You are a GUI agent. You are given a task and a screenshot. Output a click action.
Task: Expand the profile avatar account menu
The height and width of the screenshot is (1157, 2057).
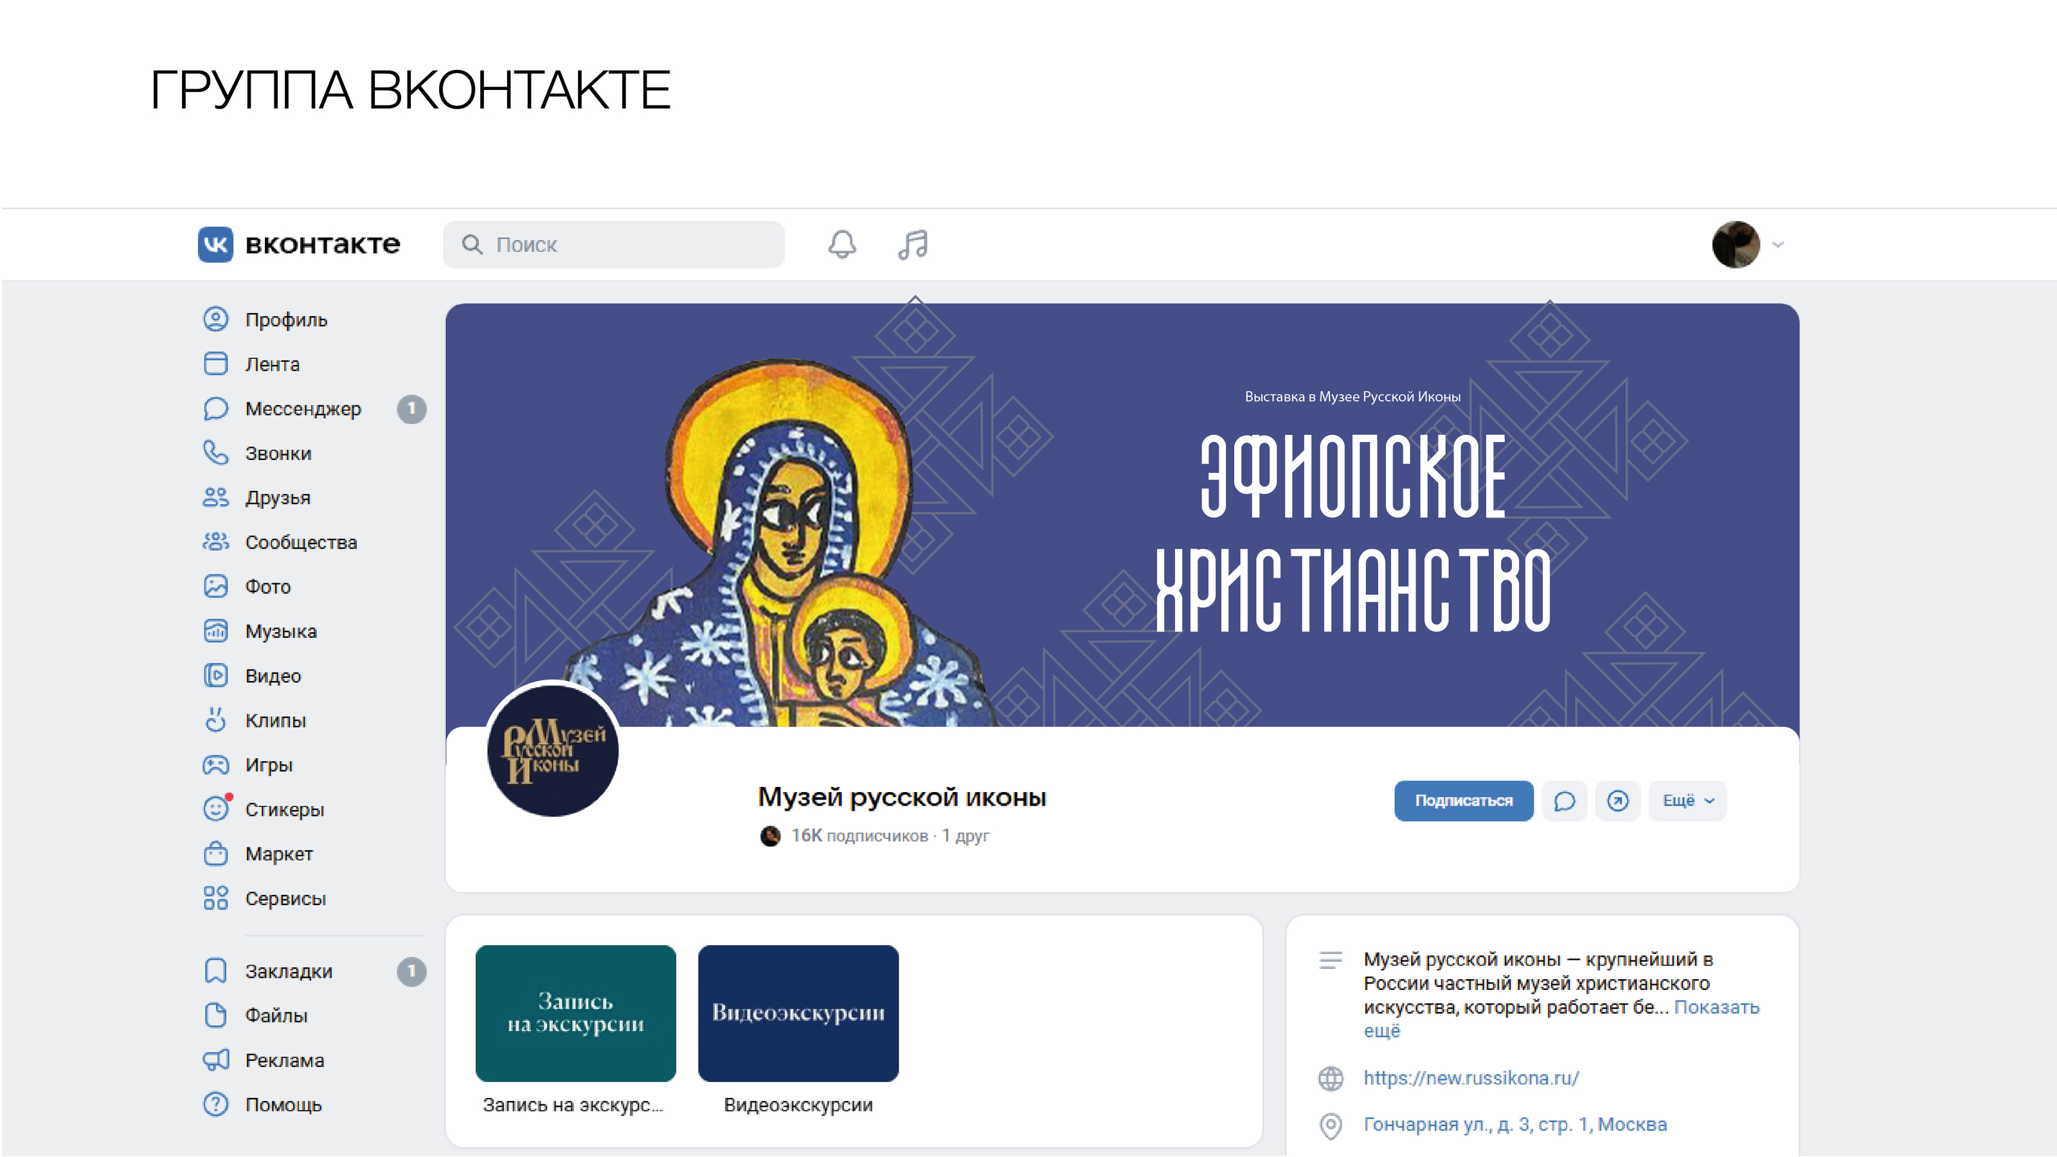1747,244
